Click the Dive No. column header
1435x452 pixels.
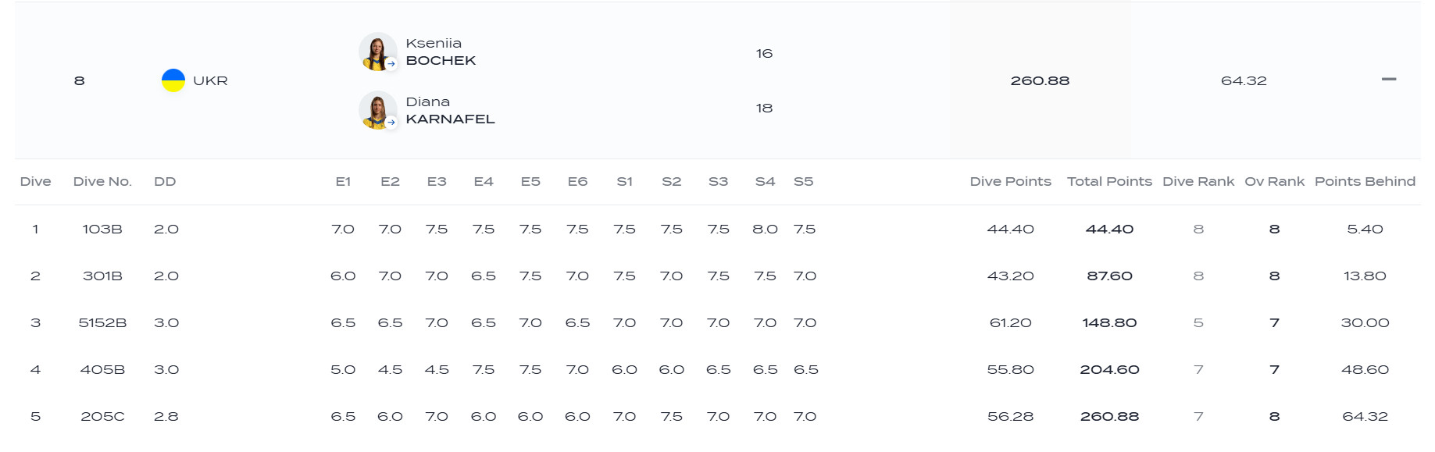(x=102, y=182)
